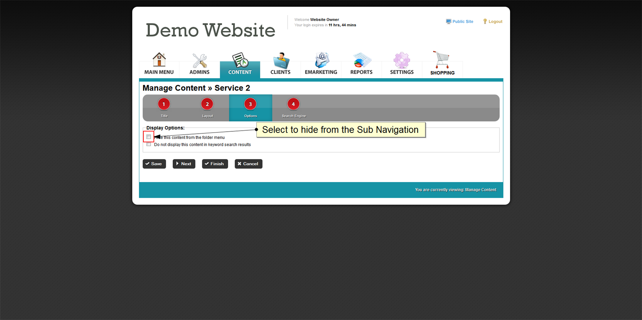The image size is (642, 320).
Task: Click the Finish button
Action: pyautogui.click(x=215, y=164)
